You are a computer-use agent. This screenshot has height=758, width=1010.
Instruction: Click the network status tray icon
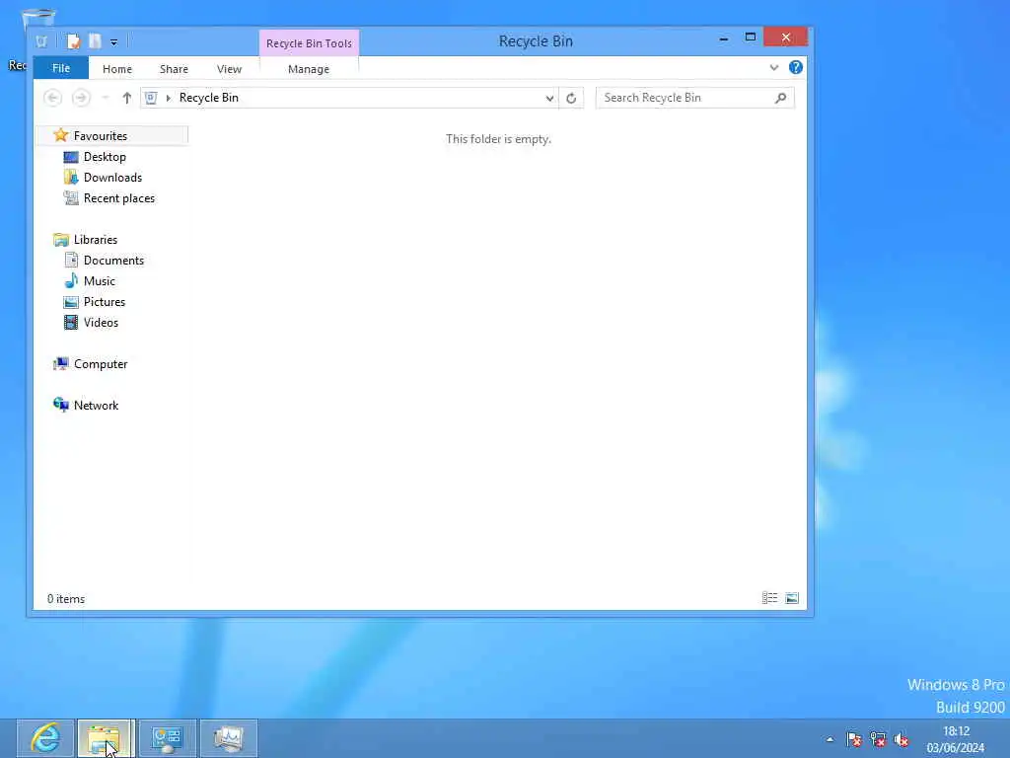(x=877, y=739)
